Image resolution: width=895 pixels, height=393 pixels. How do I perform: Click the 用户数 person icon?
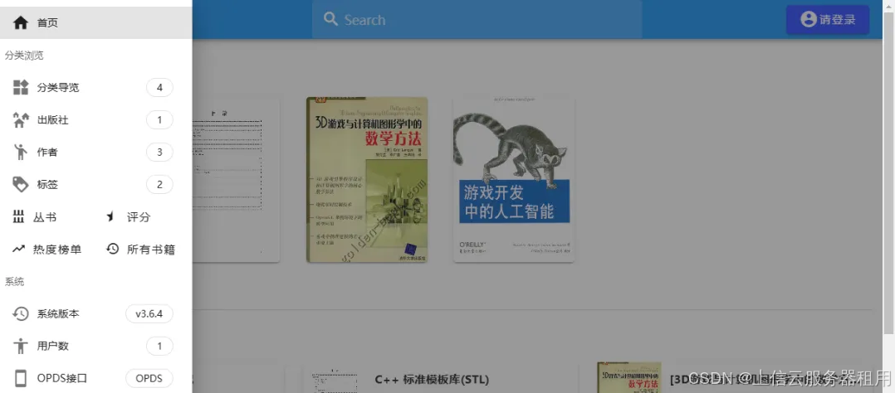pos(21,346)
